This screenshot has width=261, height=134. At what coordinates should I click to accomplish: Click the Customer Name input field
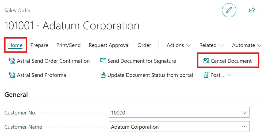point(174,127)
